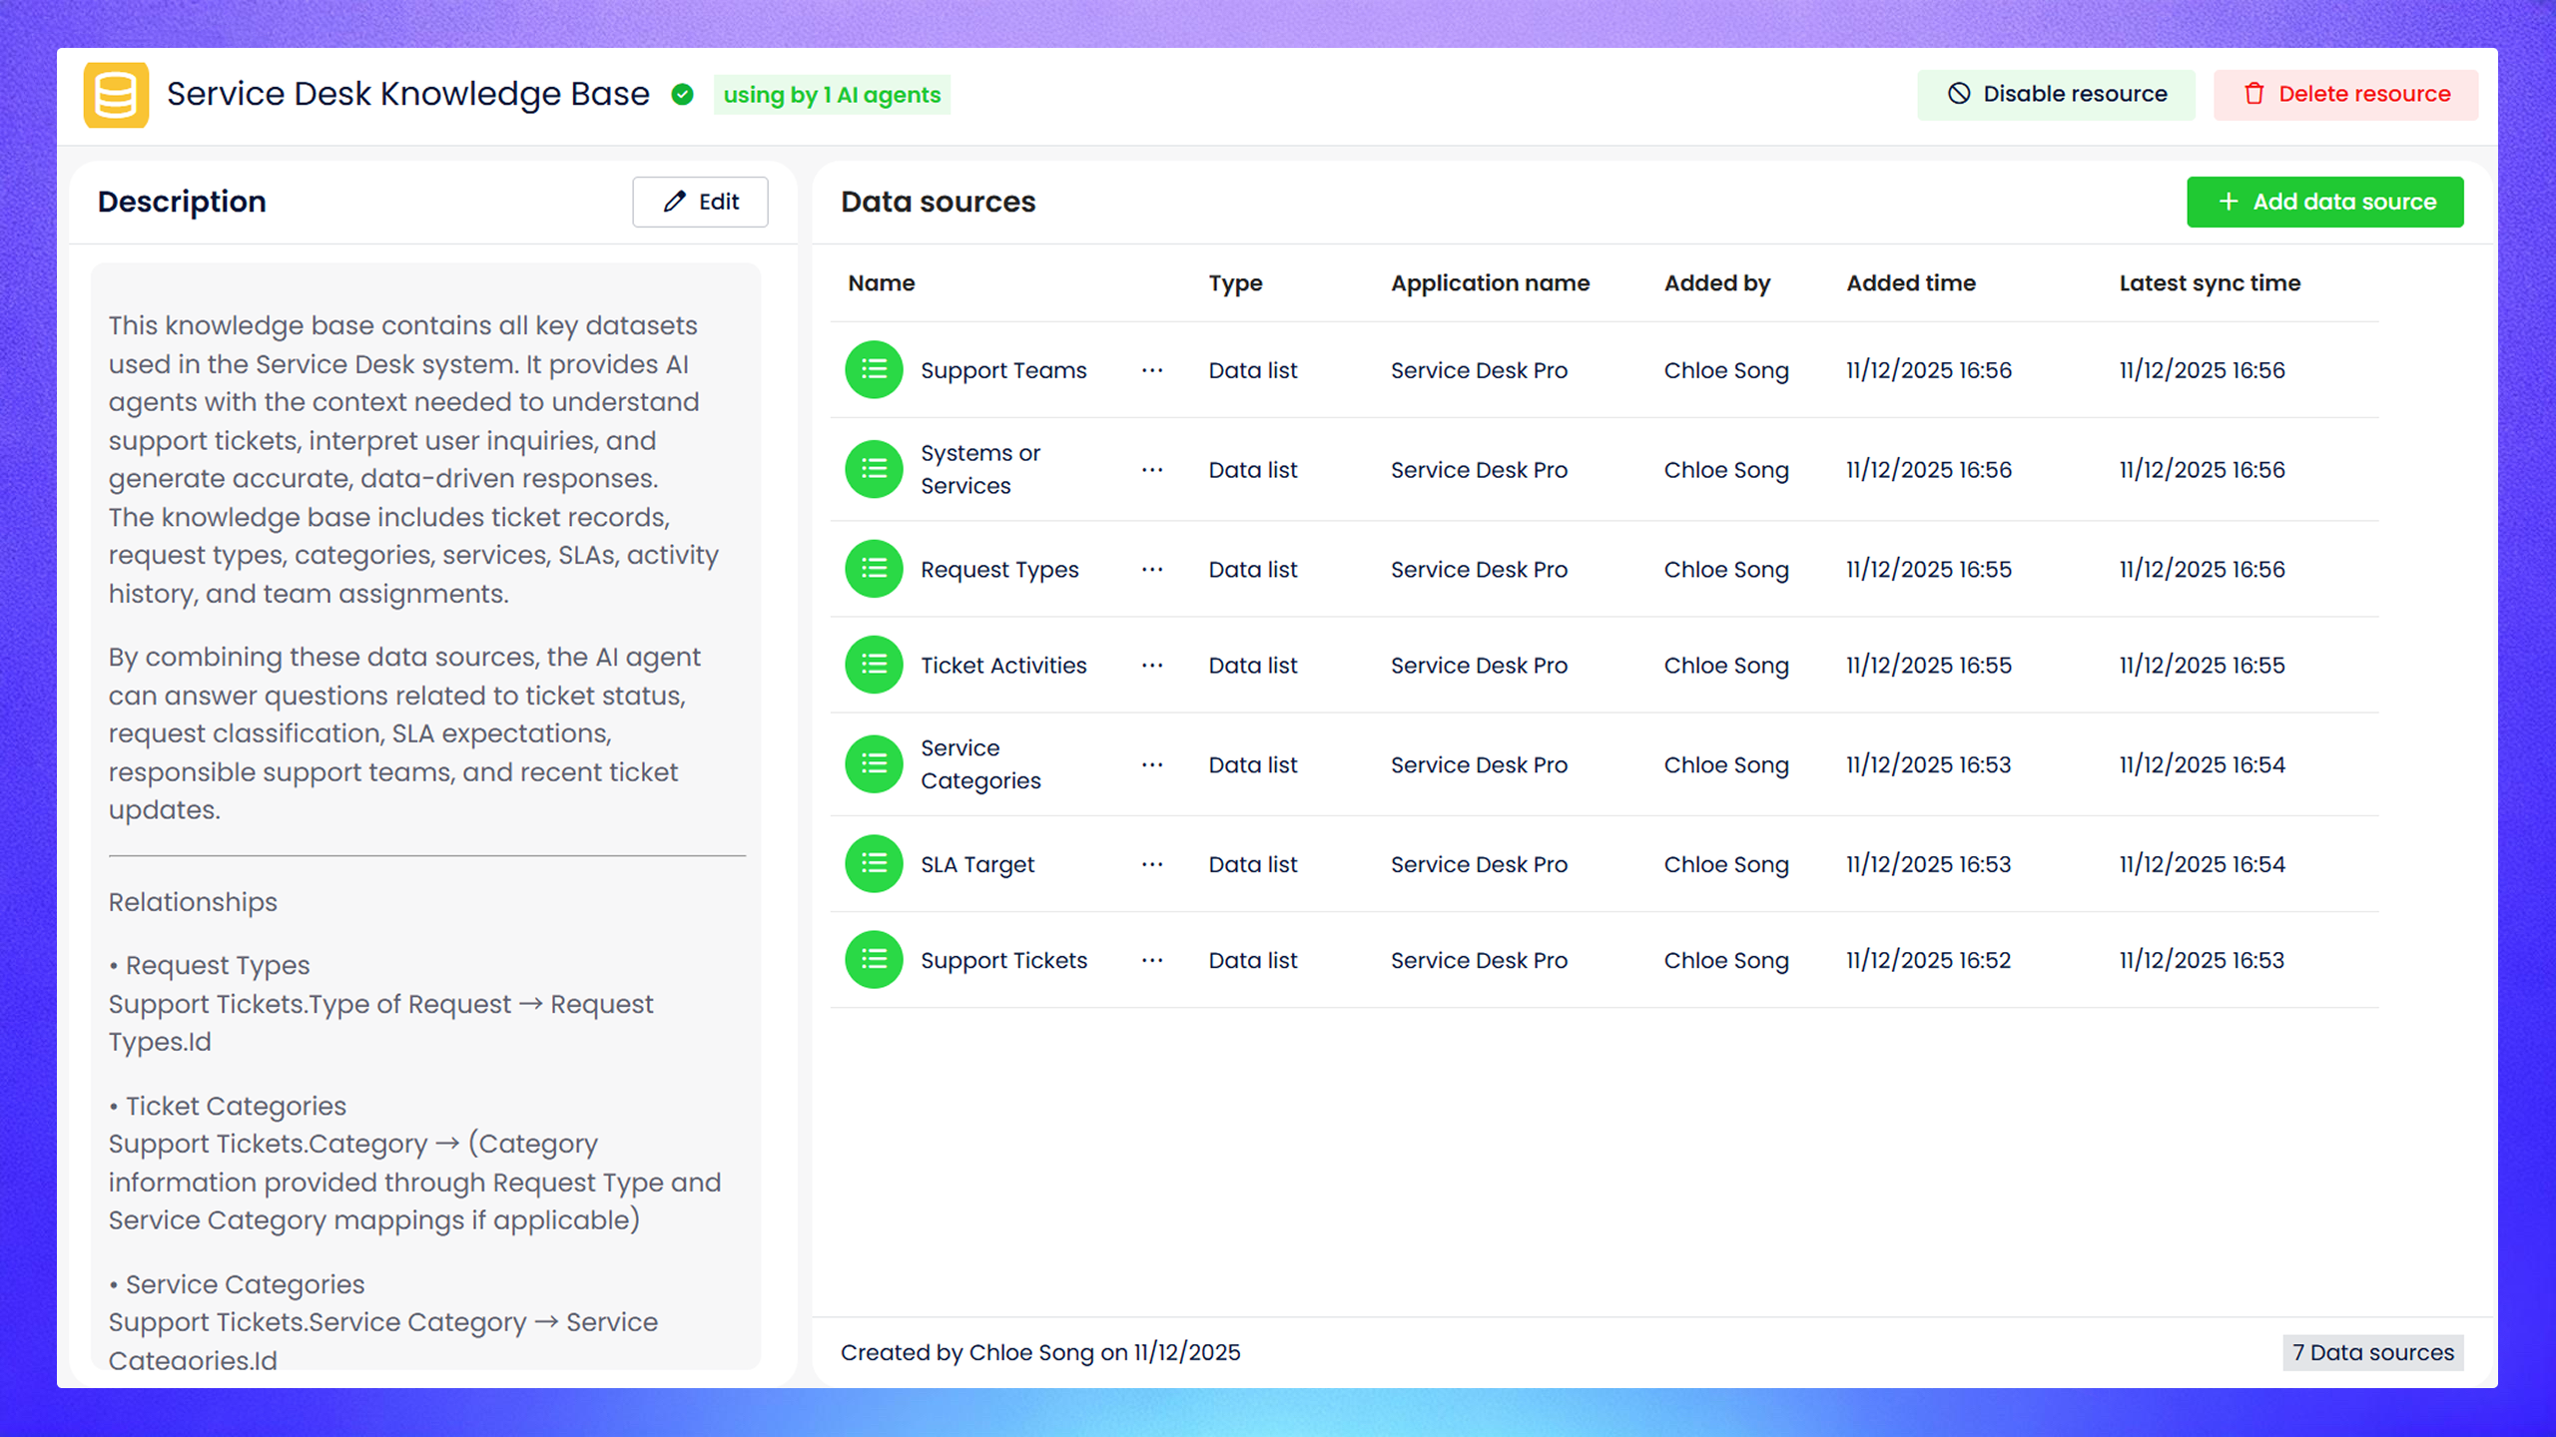
Task: Click the Latest sync time column header
Action: [2209, 283]
